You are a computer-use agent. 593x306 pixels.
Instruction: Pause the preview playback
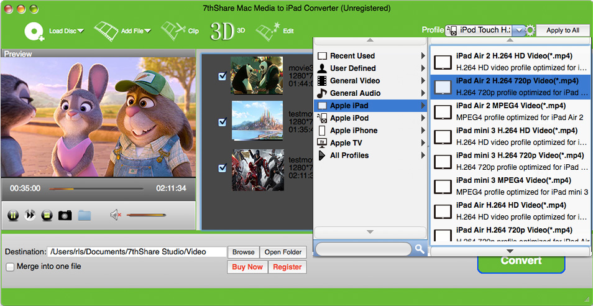pos(13,216)
